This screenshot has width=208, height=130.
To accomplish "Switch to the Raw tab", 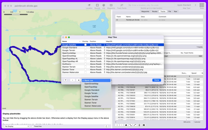I will click(x=175, y=11).
